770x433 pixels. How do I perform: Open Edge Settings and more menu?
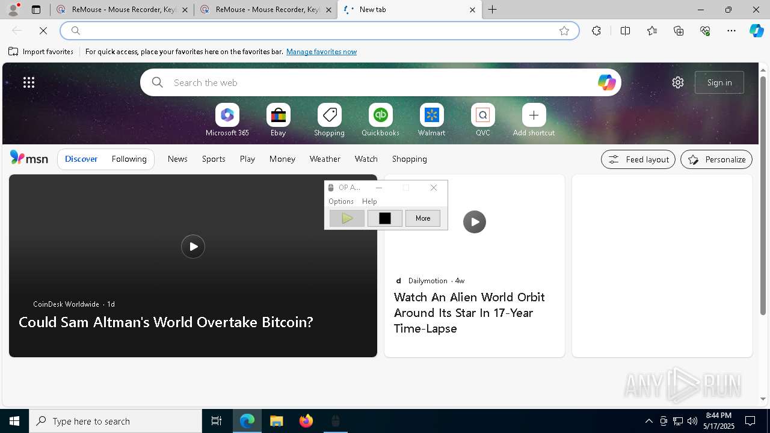(x=731, y=31)
